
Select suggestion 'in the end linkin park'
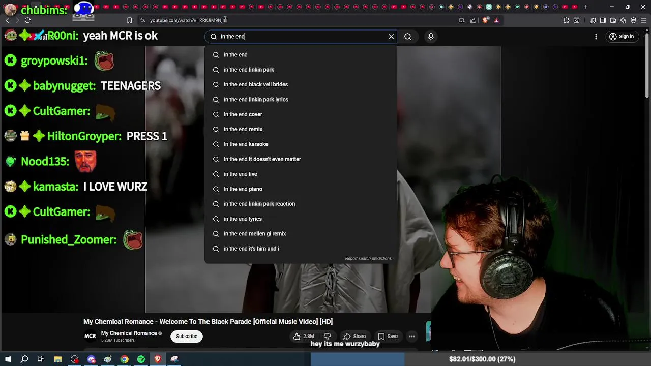point(301,70)
